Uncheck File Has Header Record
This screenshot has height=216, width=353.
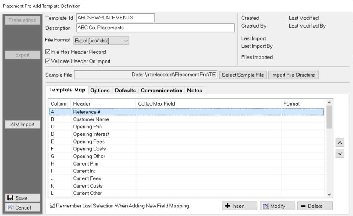48,52
